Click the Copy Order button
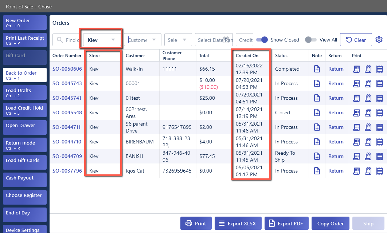The height and width of the screenshot is (233, 387). (x=330, y=224)
